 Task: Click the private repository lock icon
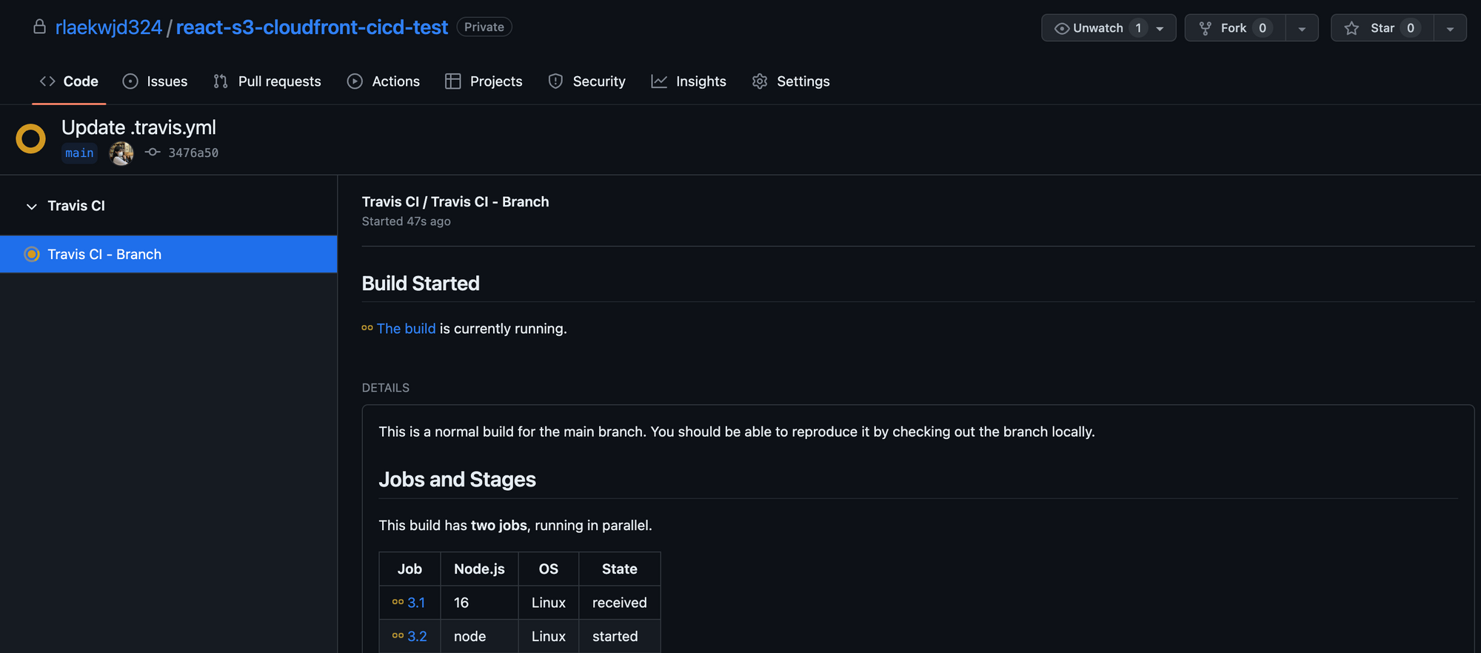pos(40,27)
